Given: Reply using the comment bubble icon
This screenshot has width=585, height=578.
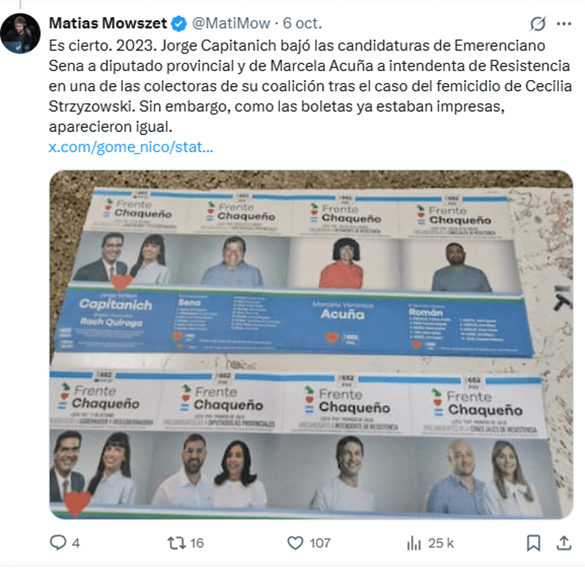Looking at the screenshot, I should (58, 542).
